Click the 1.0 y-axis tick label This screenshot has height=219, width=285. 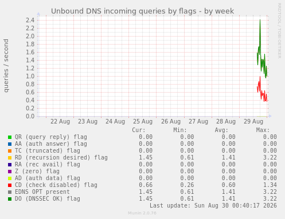[30, 76]
